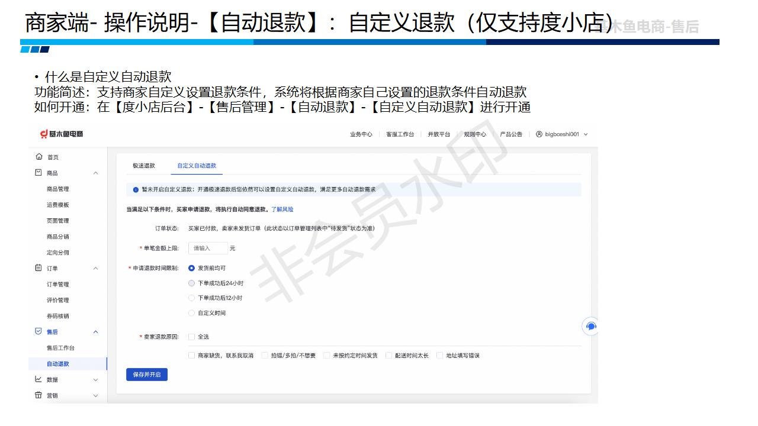Viewport: 758px width, 426px height.
Task: Select 发货前均可 radio option
Action: click(191, 268)
